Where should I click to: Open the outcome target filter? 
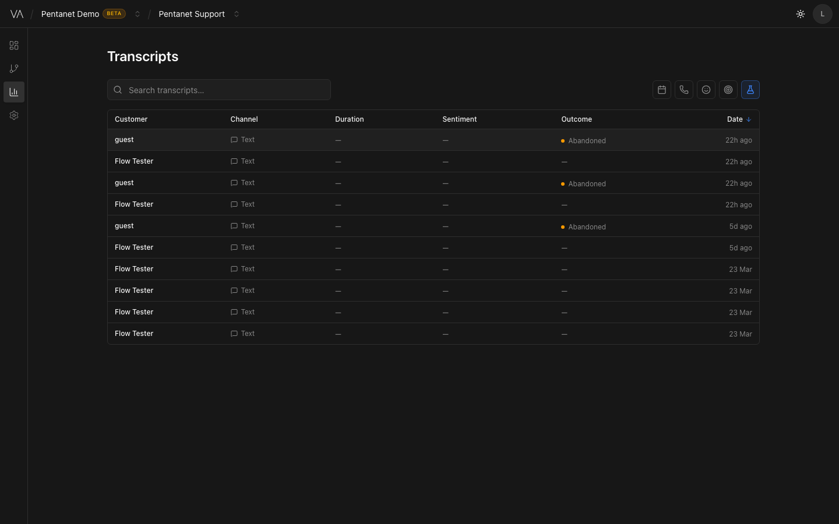coord(728,90)
